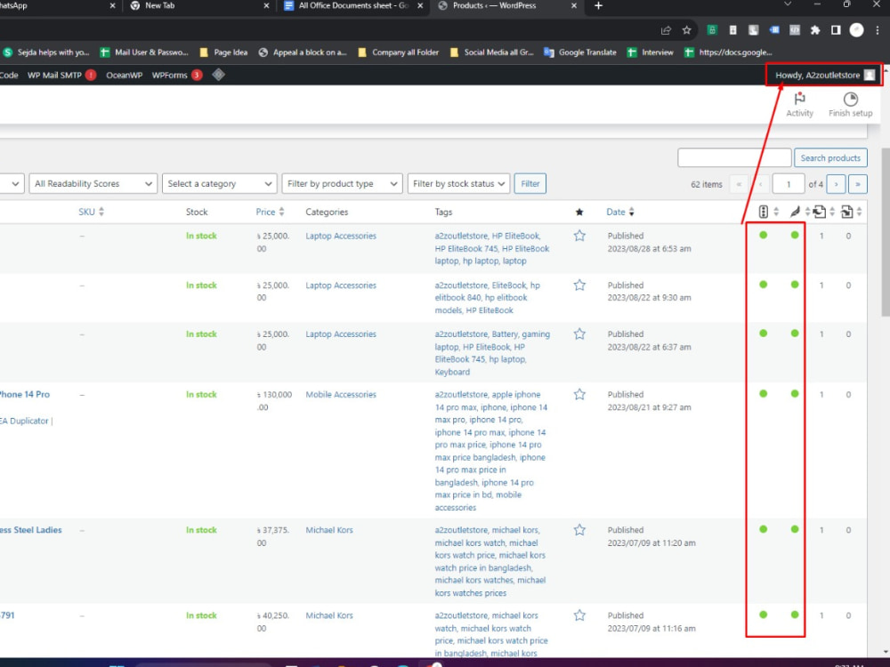Click the Featured star column header
Viewport: 890px width, 667px height.
pos(579,213)
